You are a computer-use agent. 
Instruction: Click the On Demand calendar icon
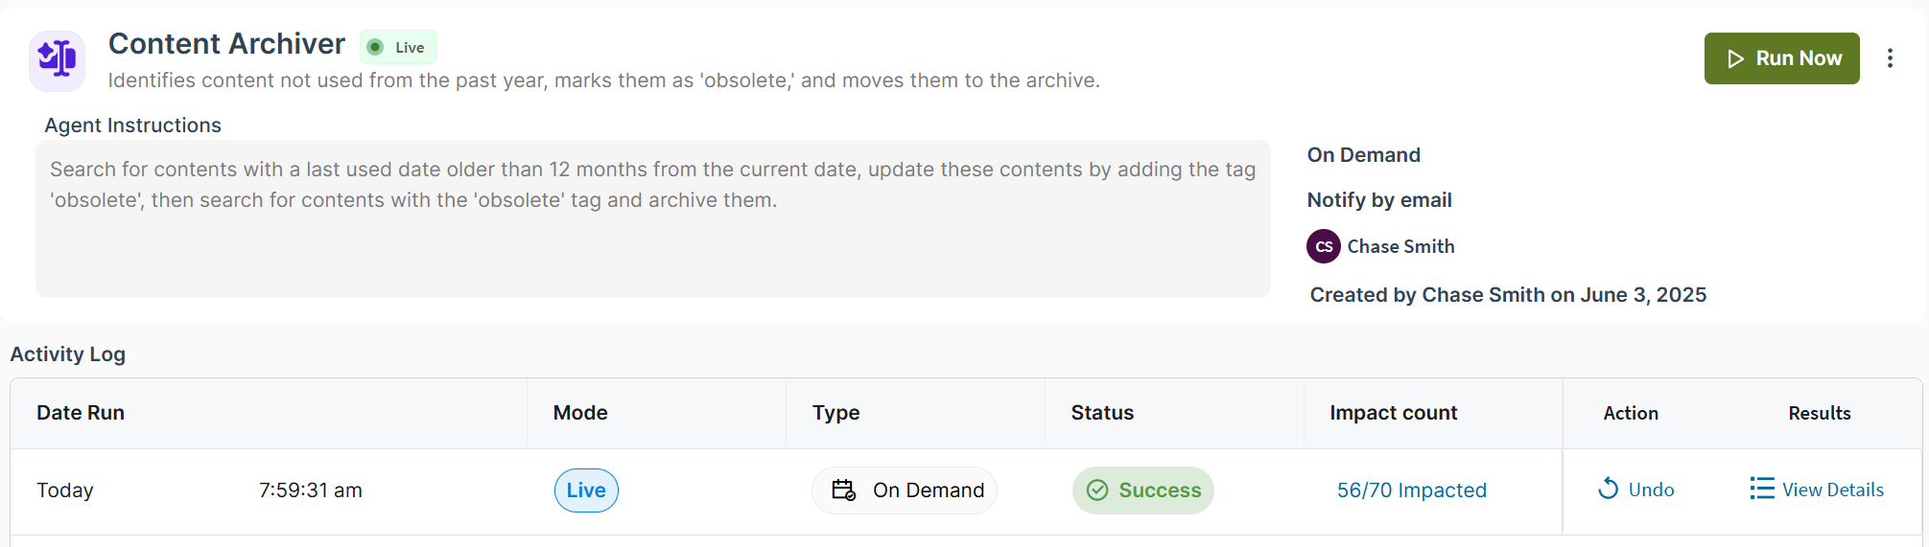tap(844, 490)
